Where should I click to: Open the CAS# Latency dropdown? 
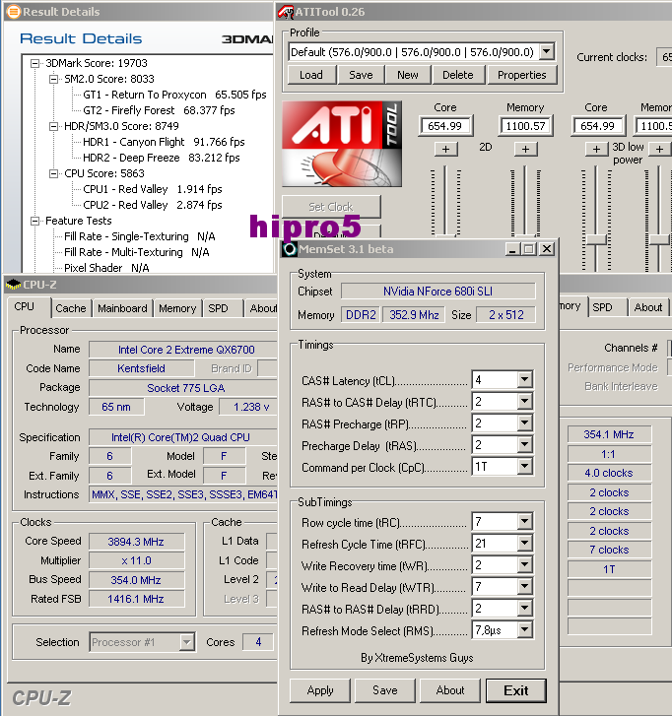tap(524, 379)
